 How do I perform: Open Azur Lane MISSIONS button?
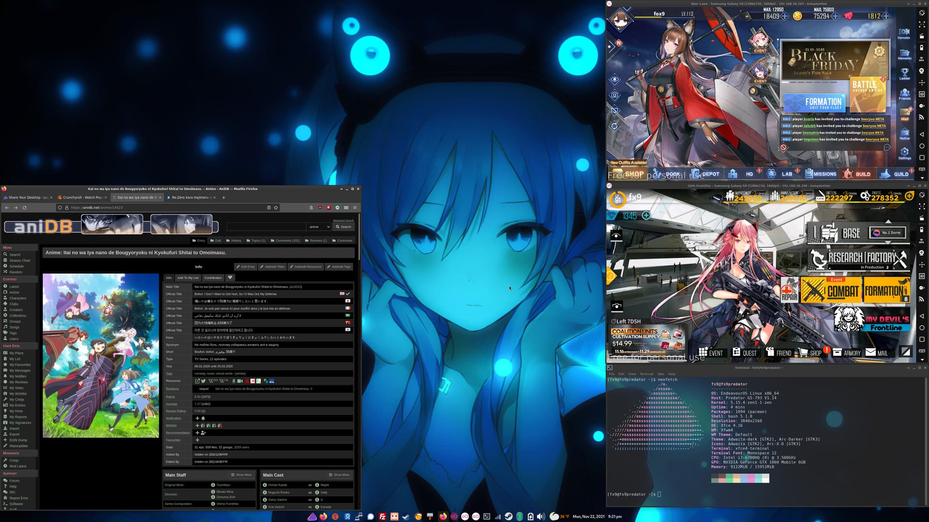(821, 174)
